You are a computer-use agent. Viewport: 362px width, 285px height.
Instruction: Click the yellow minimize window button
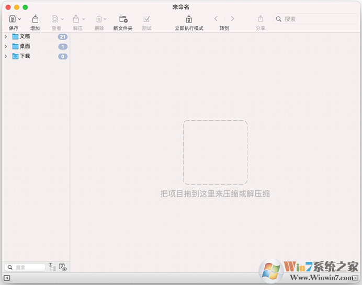pyautogui.click(x=17, y=7)
